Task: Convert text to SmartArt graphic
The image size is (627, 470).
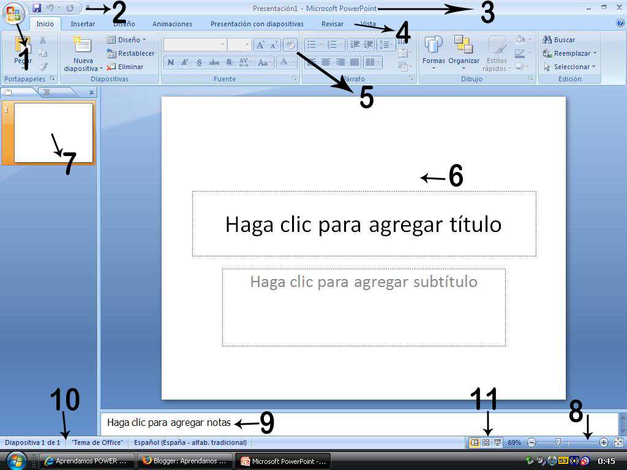Action: pyautogui.click(x=404, y=66)
